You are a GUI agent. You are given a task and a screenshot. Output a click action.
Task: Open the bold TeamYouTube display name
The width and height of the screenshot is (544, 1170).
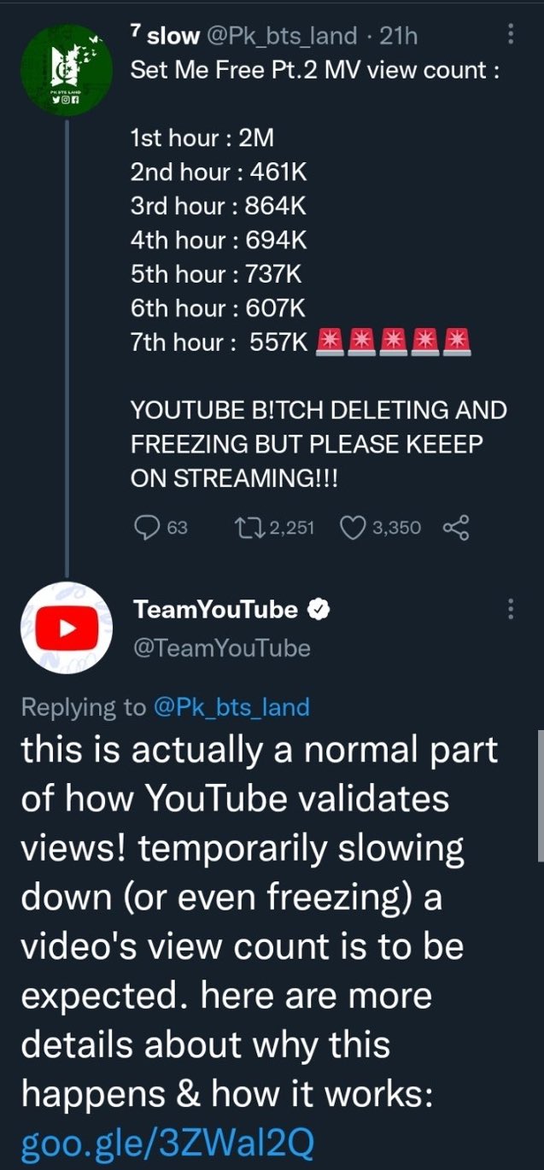tap(216, 610)
